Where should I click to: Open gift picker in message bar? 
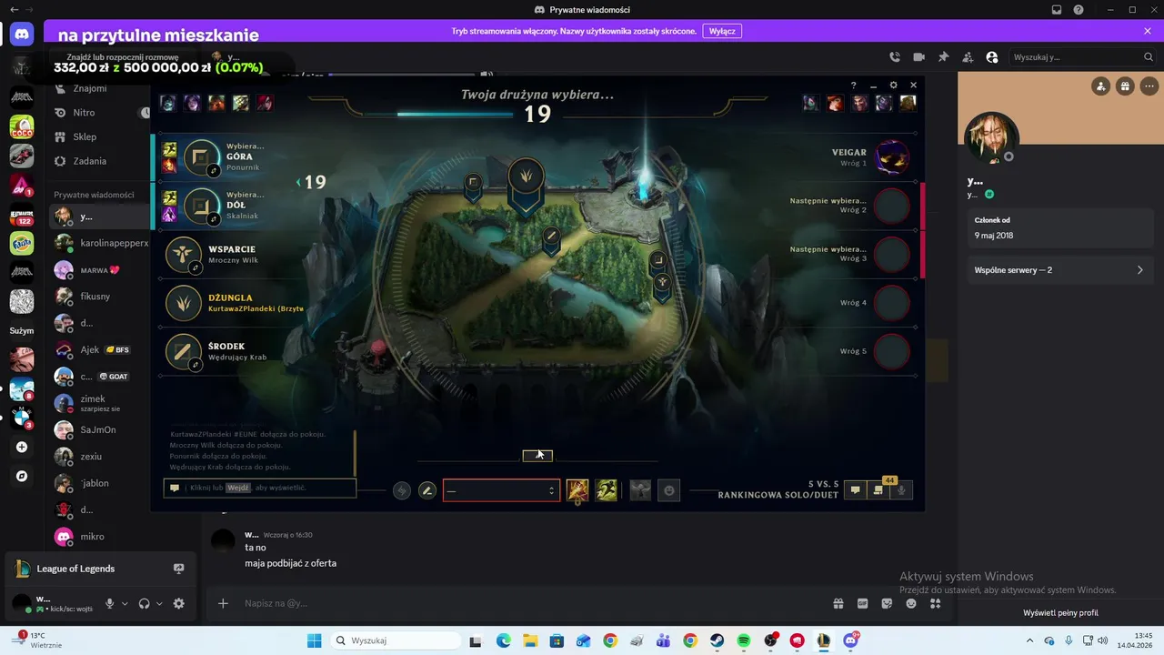(x=838, y=603)
